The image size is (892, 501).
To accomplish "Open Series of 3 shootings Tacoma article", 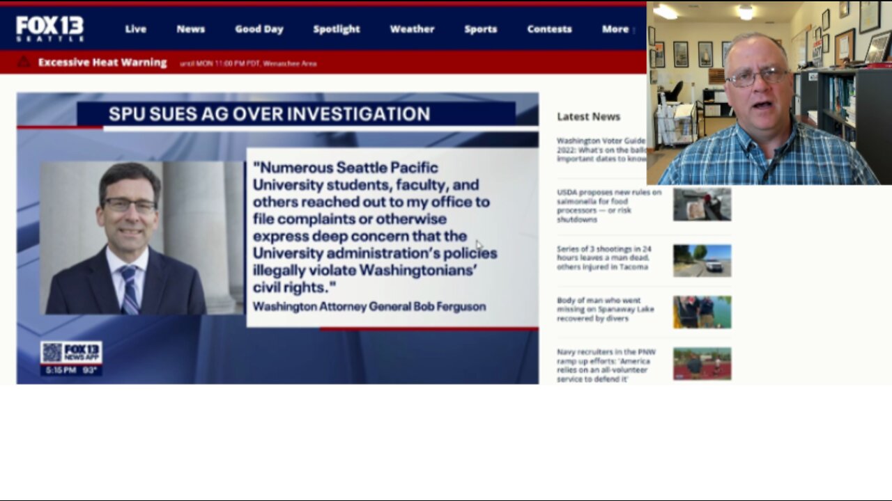I will [604, 257].
